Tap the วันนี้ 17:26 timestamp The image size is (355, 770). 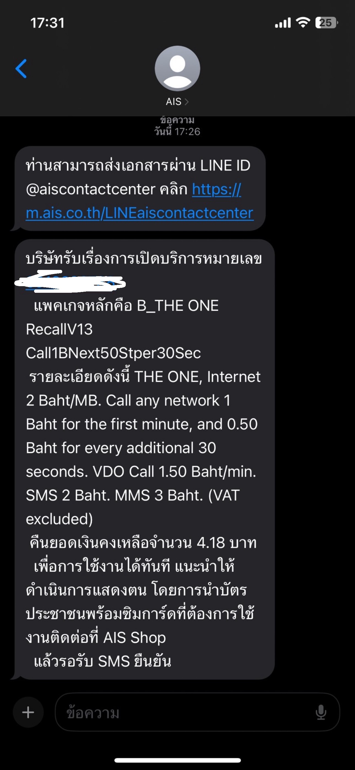(x=177, y=132)
